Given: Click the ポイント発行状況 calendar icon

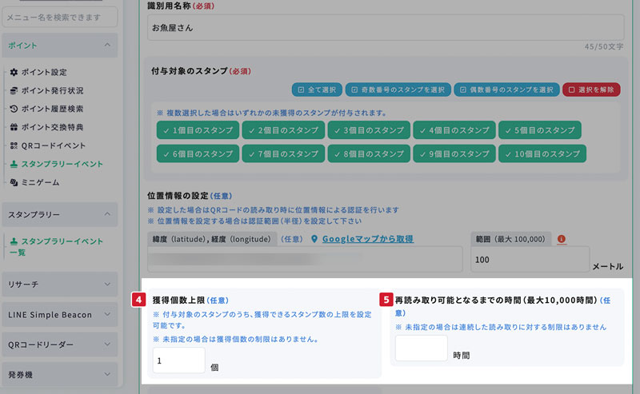Looking at the screenshot, I should (14, 90).
